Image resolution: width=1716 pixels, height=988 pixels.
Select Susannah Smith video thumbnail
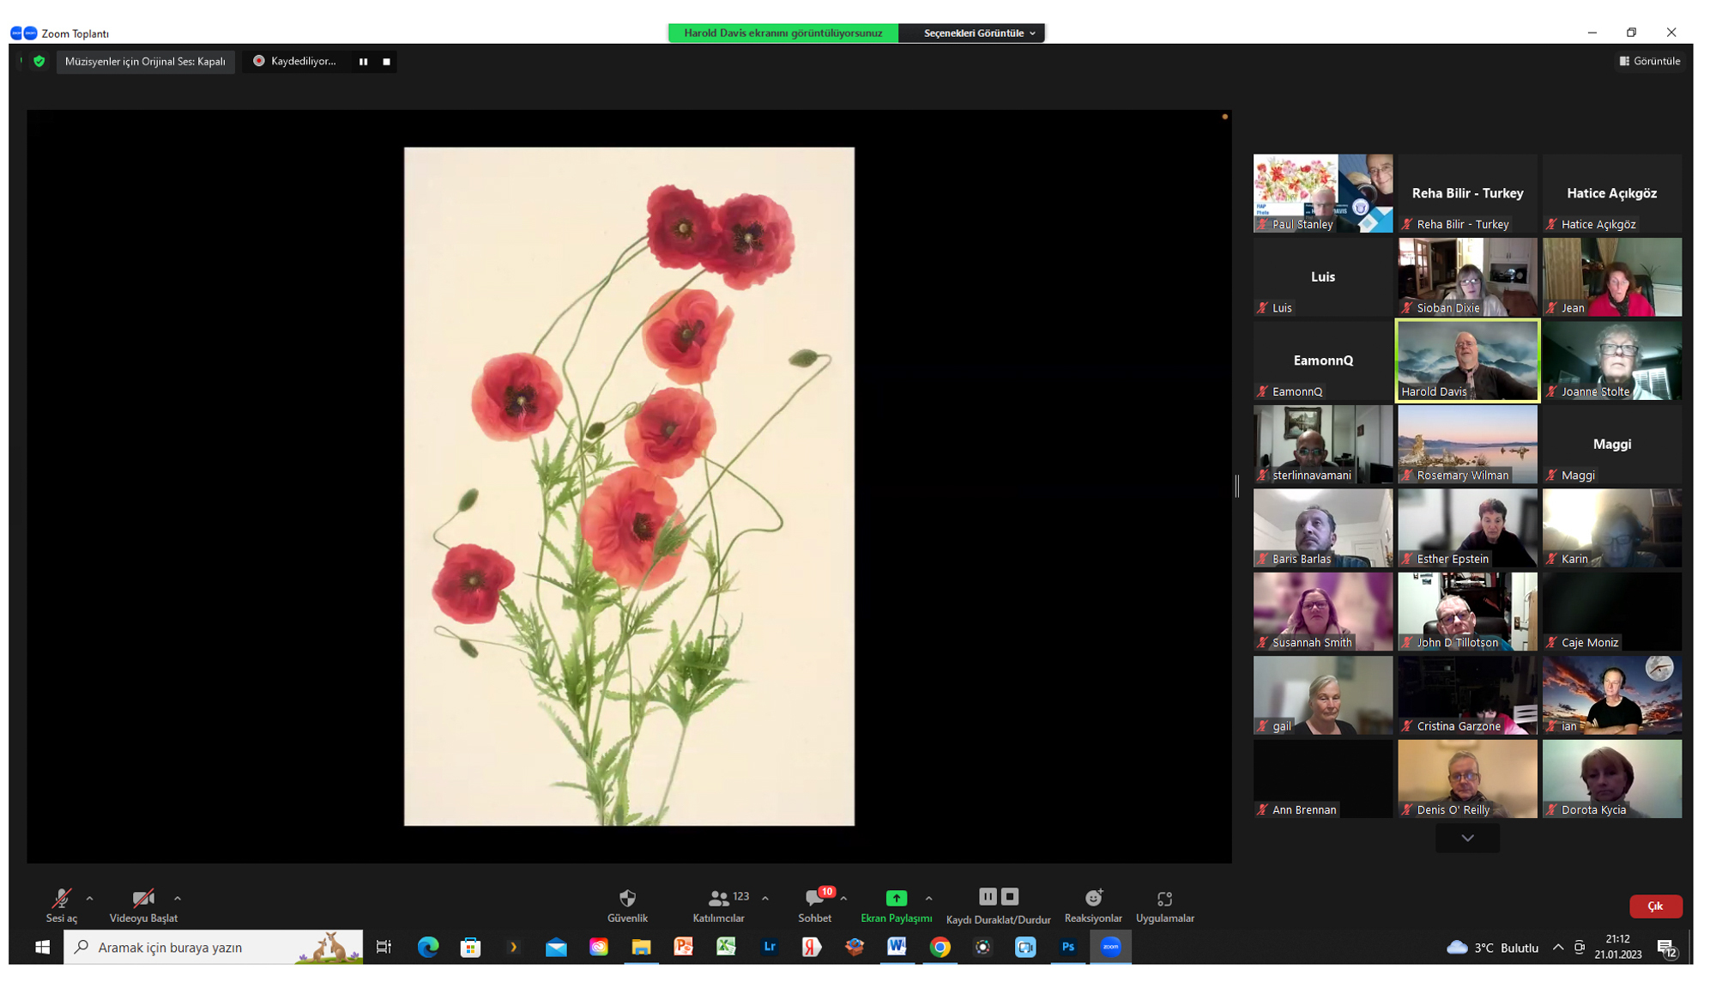(x=1322, y=611)
